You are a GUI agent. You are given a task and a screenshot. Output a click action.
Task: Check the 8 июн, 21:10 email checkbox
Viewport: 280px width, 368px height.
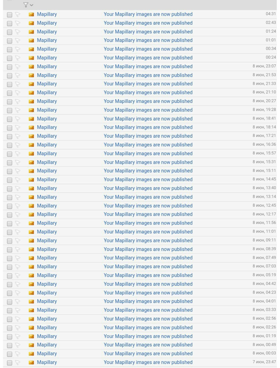click(9, 93)
